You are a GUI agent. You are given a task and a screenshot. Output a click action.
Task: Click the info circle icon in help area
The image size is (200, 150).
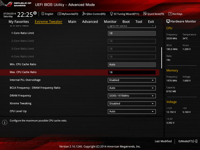click(5, 122)
